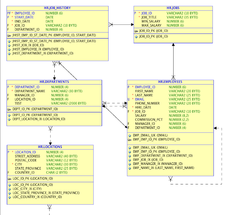The height and width of the screenshot is (215, 230).
Task: Click the key icon beside LOC_ID_PK constraint
Action: (x=9, y=179)
